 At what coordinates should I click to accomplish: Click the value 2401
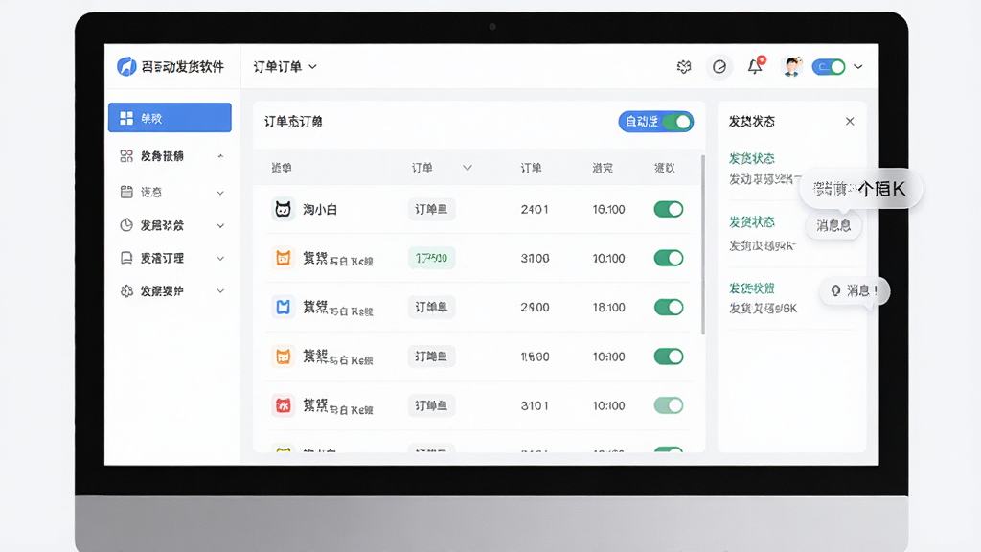pyautogui.click(x=535, y=209)
